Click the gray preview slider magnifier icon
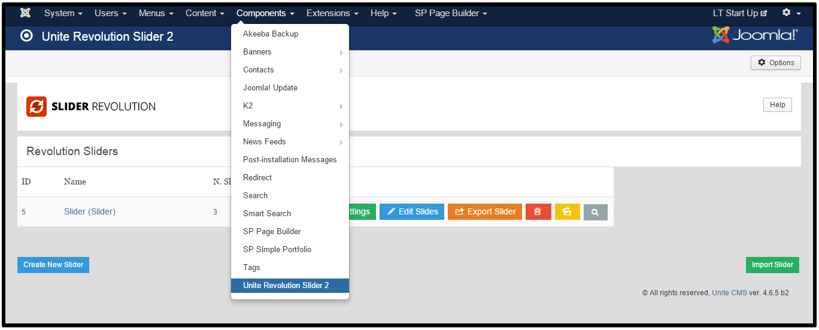This screenshot has height=330, width=819. pos(595,212)
